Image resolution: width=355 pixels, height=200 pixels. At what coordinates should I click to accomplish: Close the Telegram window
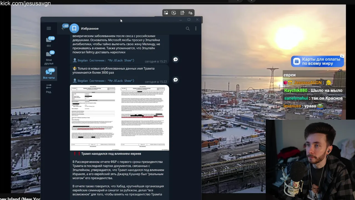tap(197, 20)
